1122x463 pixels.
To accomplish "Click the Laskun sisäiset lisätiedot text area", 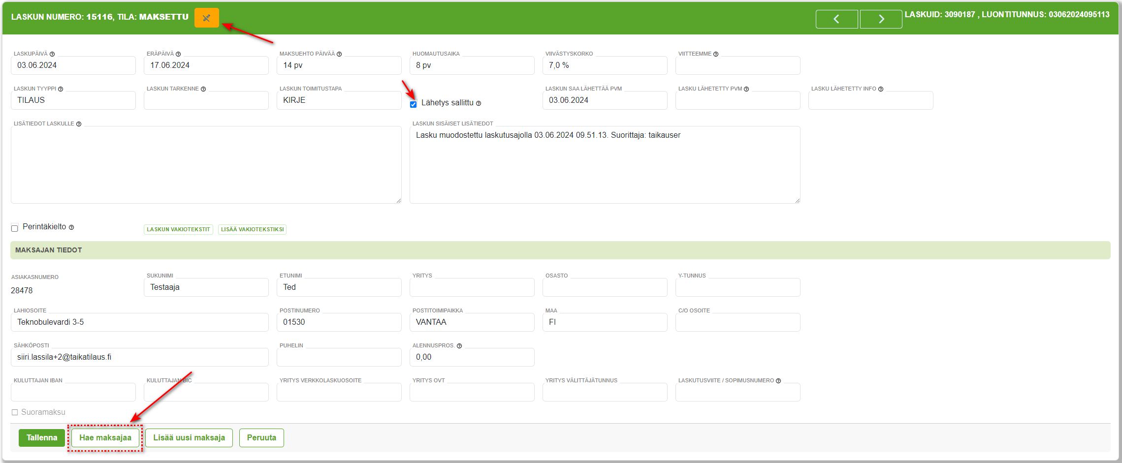I will tap(605, 165).
